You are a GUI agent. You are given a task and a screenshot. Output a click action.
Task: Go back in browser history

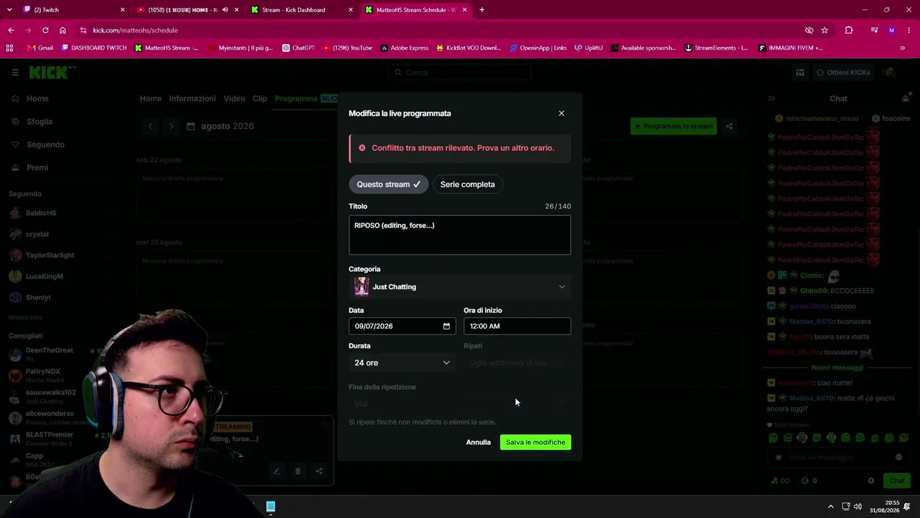11,30
